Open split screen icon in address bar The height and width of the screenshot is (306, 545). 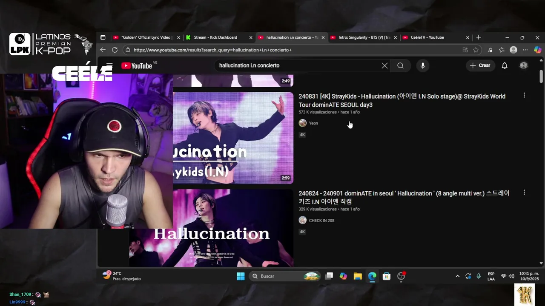pyautogui.click(x=465, y=50)
